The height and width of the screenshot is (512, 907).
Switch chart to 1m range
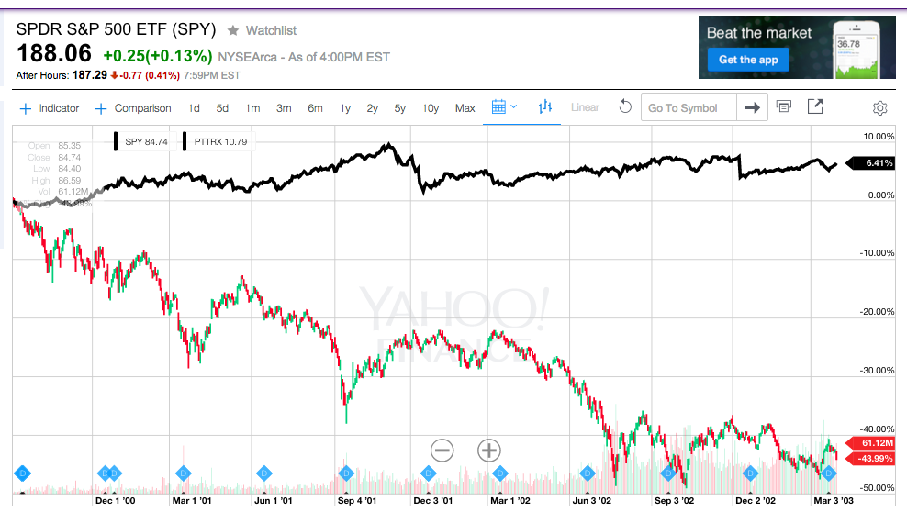[252, 108]
